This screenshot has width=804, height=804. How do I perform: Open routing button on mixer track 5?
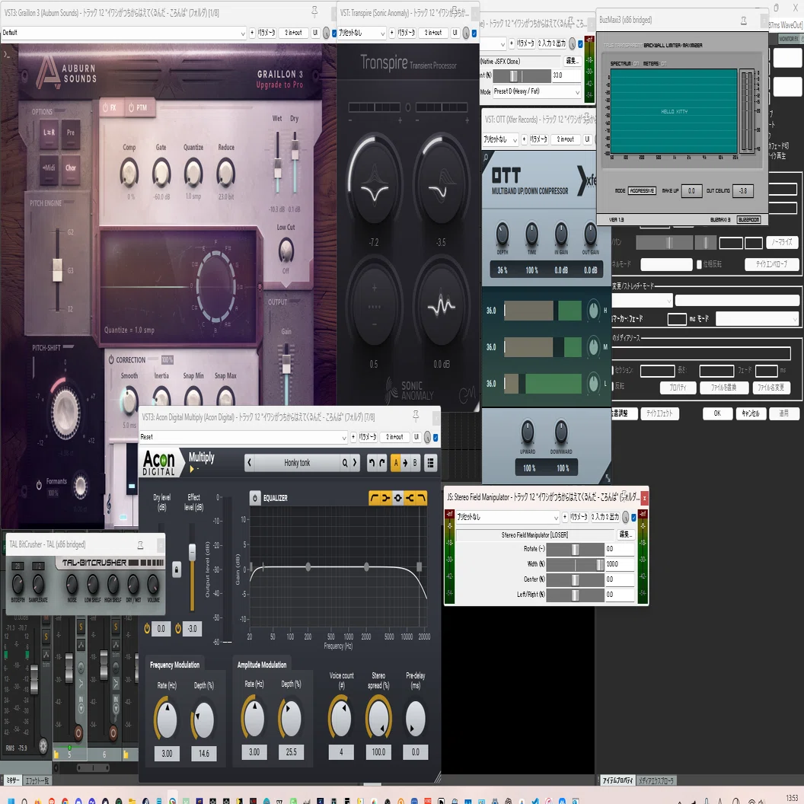click(x=81, y=645)
